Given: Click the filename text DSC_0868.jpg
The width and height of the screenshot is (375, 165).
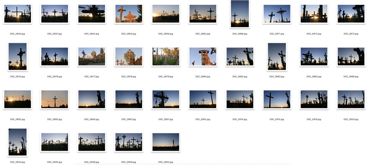Looking at the screenshot, I should [x=240, y=34].
